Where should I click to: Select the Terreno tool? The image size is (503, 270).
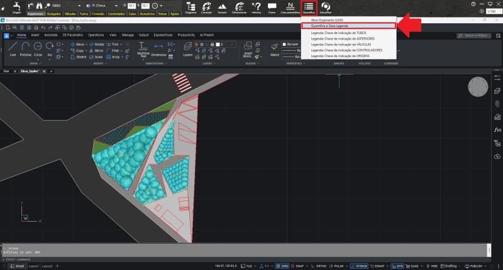tap(222, 6)
